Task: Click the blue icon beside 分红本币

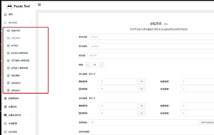Action: [x=8, y=38]
